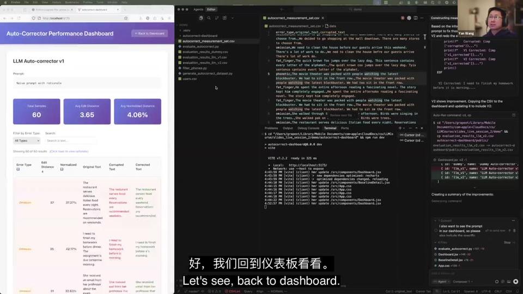This screenshot has height=294, width=523.
Task: Open users.csv in file tree
Action: (x=190, y=78)
